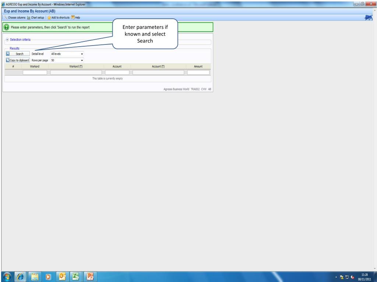
Task: Click Internet Explorer icon in title bar
Action: [x=3, y=4]
